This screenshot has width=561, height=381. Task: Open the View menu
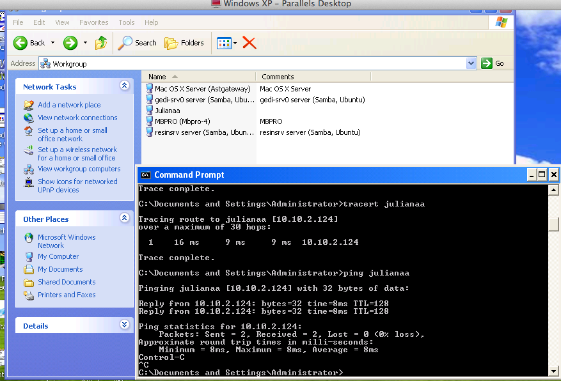tap(62, 22)
